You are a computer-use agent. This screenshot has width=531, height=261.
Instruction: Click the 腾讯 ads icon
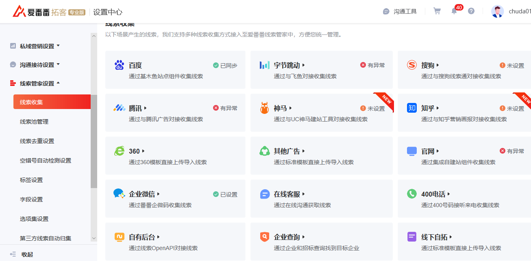tap(119, 108)
